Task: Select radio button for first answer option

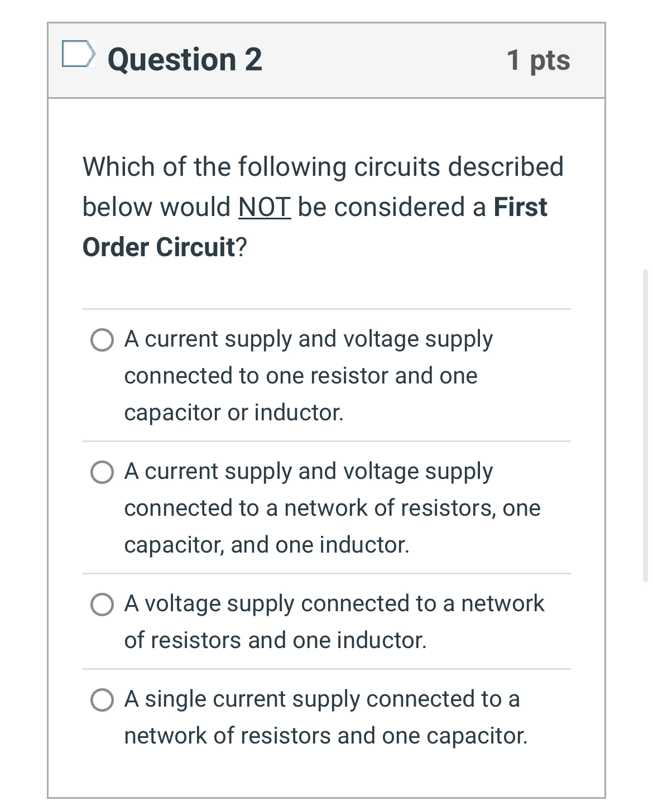Action: click(x=102, y=339)
